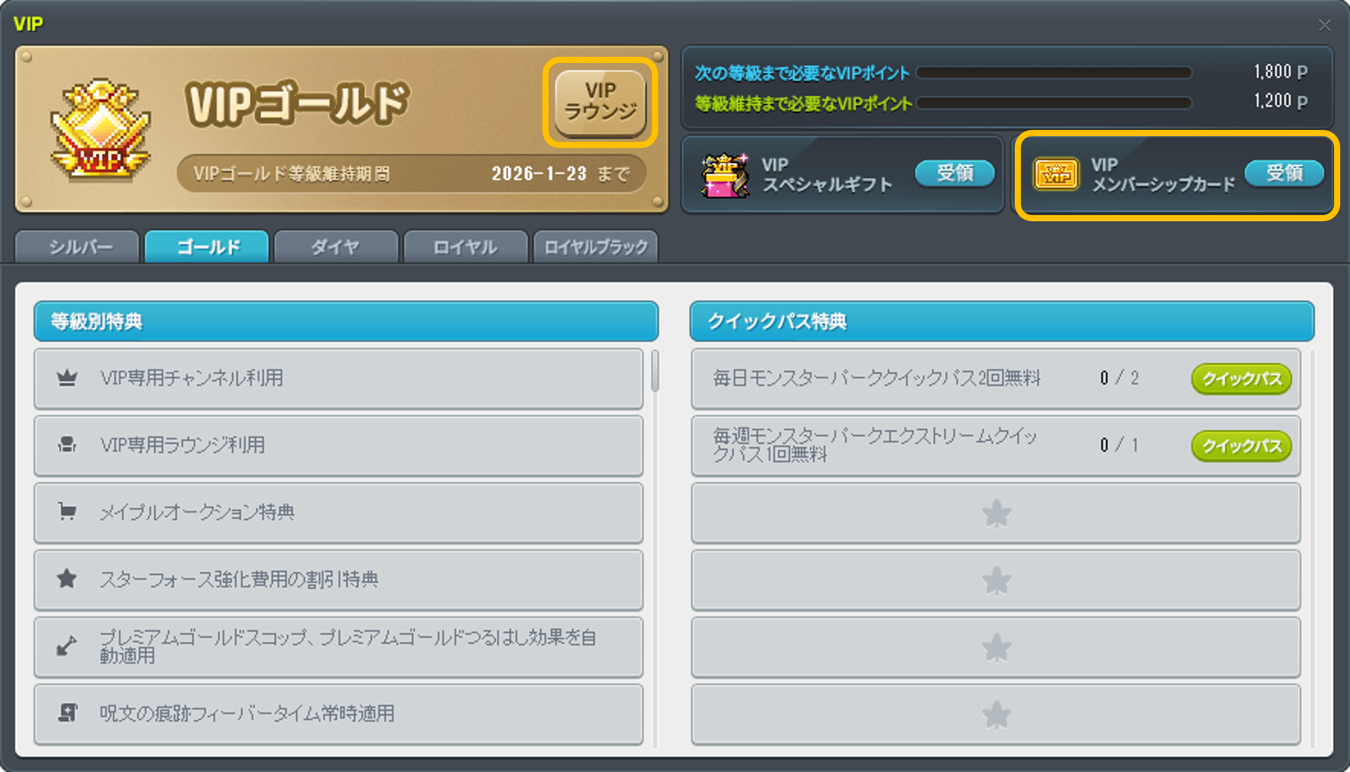Switch to the ダイヤ tab
This screenshot has width=1350, height=772.
pos(336,247)
